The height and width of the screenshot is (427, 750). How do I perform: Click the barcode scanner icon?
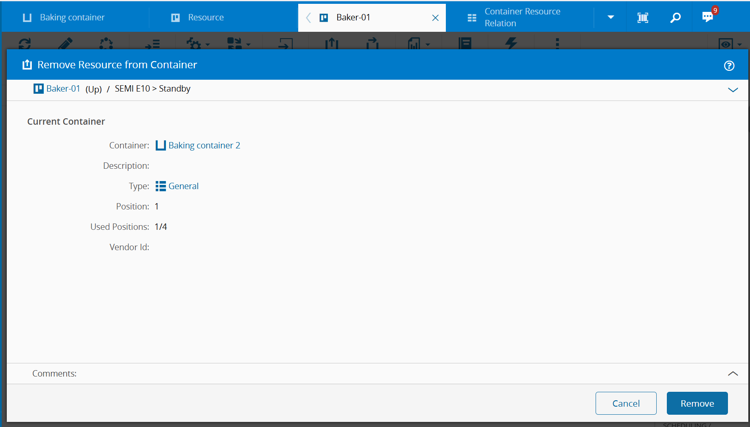pyautogui.click(x=643, y=17)
